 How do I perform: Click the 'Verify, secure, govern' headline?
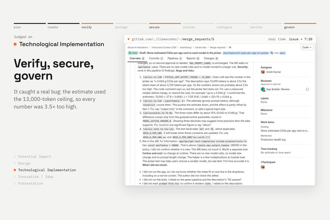(x=54, y=70)
